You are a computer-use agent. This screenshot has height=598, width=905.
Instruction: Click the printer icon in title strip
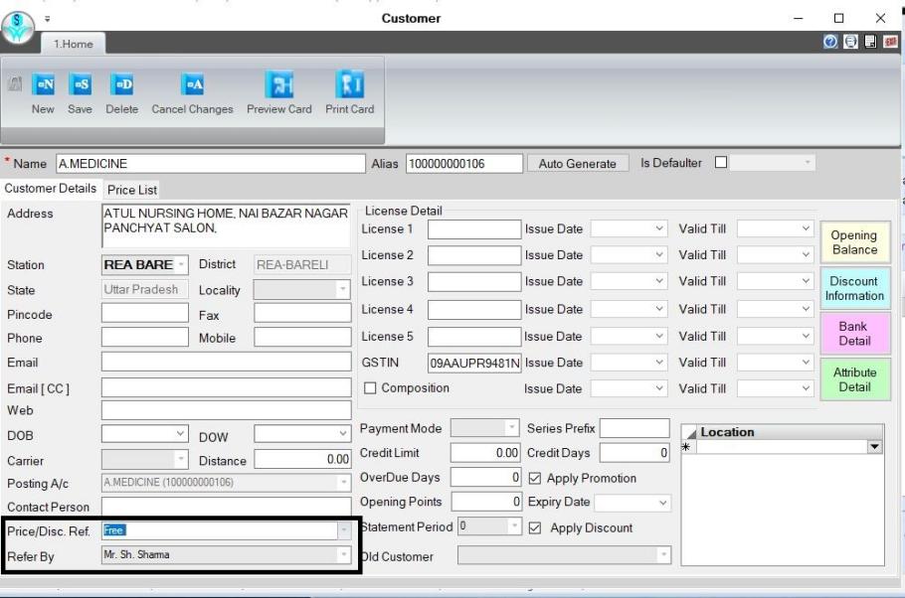850,42
